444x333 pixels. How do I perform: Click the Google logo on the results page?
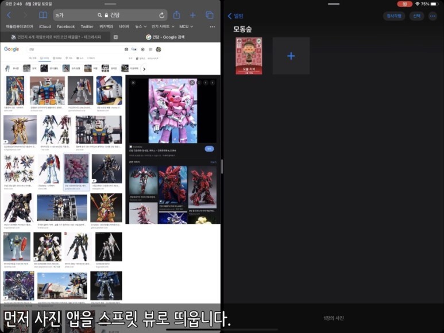(x=11, y=49)
